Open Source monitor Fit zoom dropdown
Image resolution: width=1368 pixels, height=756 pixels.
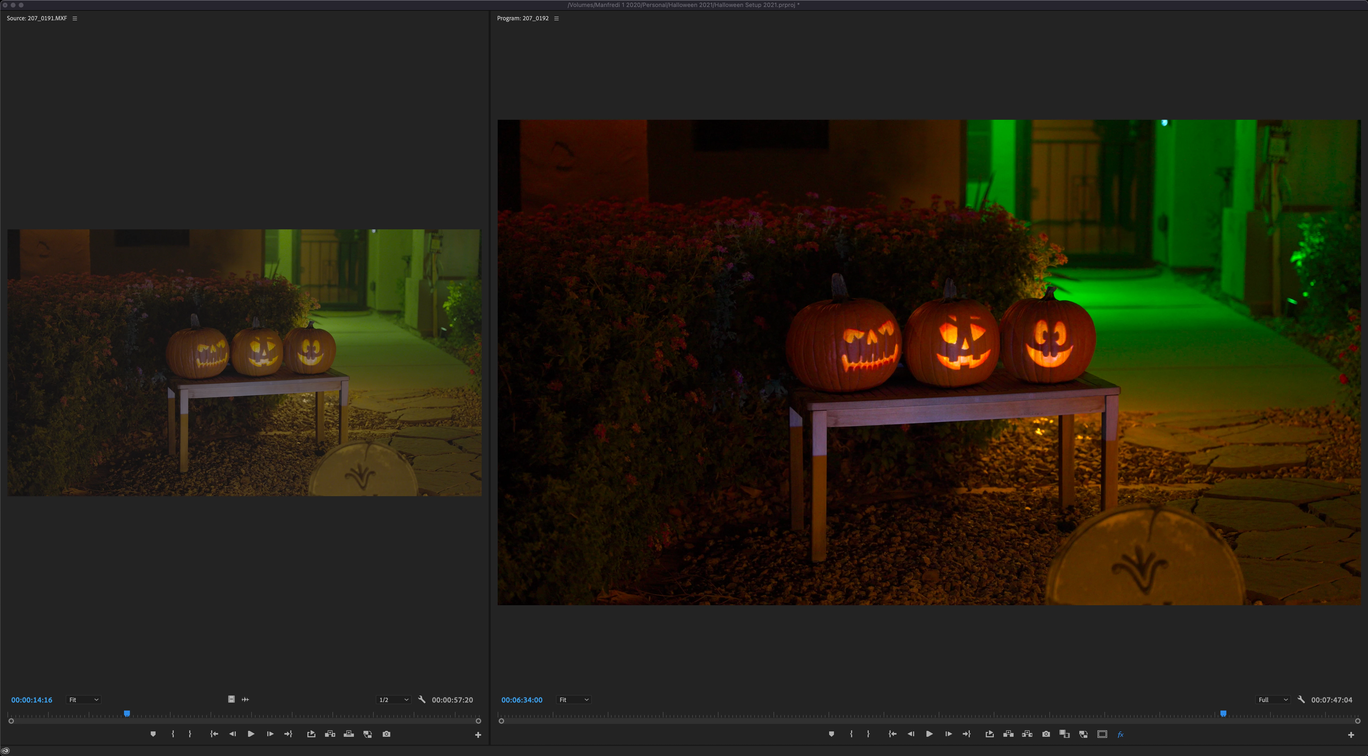coord(83,700)
